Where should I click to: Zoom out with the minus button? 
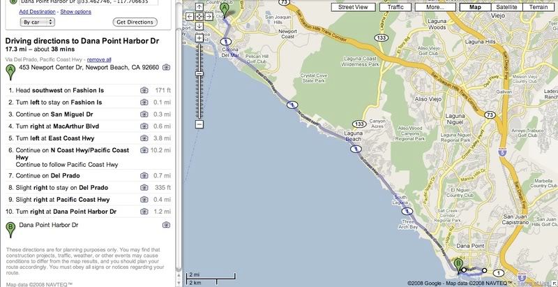click(199, 124)
